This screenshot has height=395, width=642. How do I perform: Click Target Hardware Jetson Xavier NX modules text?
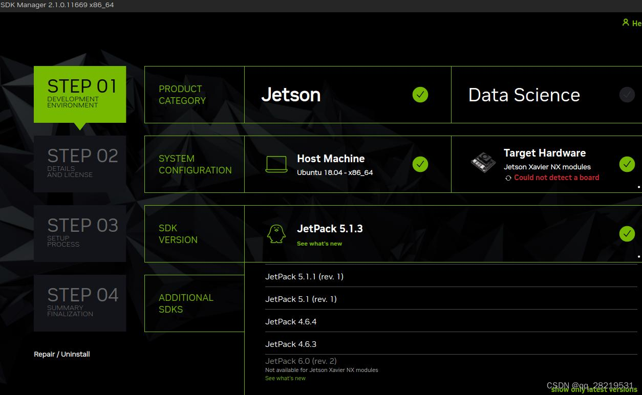coord(547,167)
